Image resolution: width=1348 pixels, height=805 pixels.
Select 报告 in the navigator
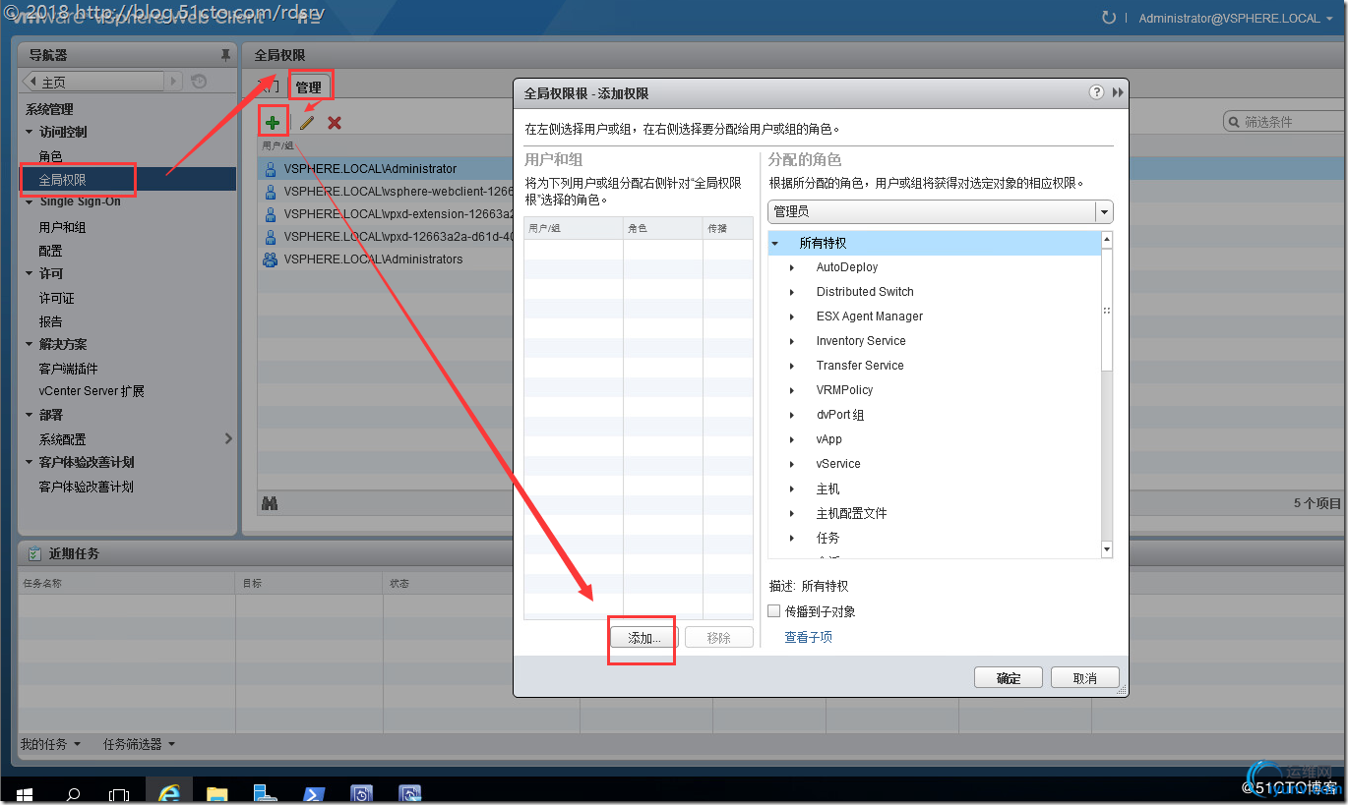click(x=50, y=321)
